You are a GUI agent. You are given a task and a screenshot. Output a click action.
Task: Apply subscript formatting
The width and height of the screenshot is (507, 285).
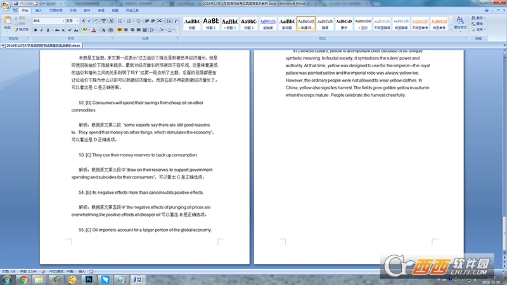(x=63, y=30)
